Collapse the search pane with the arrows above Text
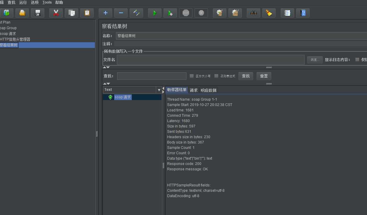Viewport: 367px width, 215px height. 106,84
